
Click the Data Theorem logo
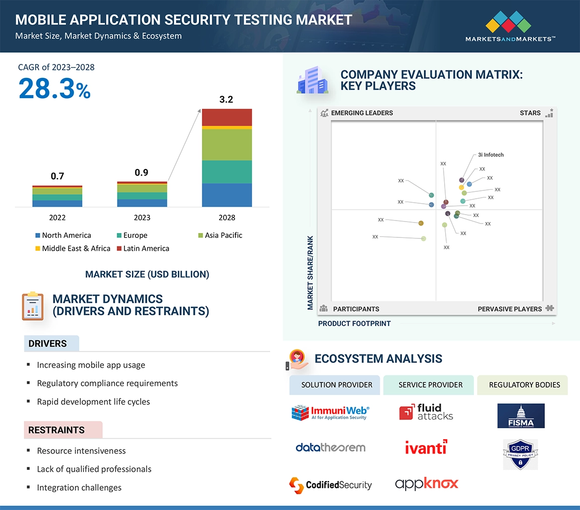pos(330,448)
